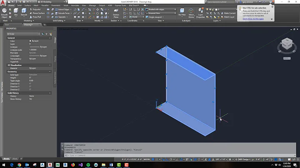Click the ViewCube in the viewport
The image size is (300, 168).
287,44
